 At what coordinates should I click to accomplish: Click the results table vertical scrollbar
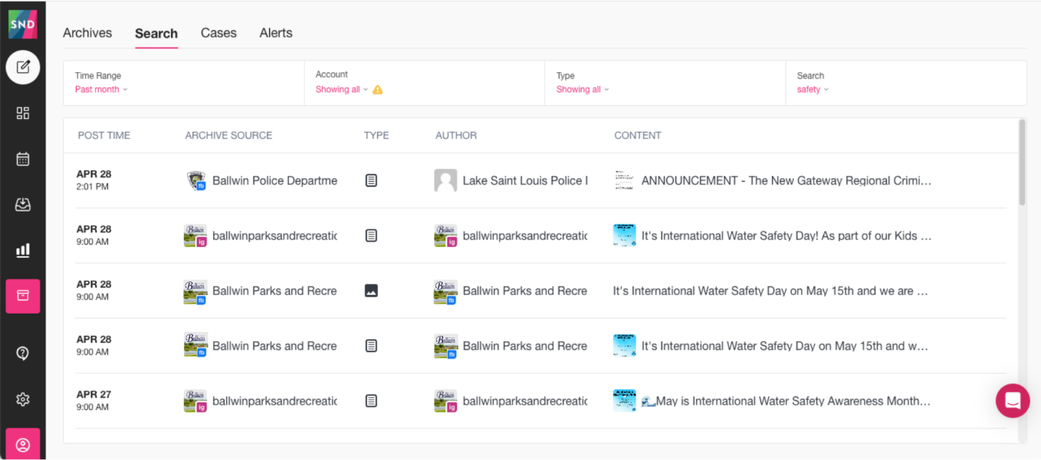pos(1022,163)
